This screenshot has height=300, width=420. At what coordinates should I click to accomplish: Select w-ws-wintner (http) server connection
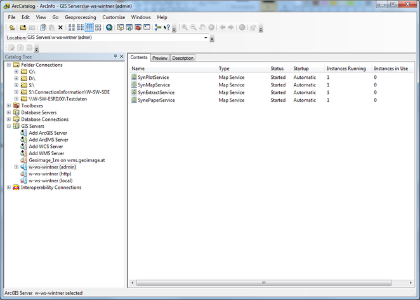tap(50, 174)
